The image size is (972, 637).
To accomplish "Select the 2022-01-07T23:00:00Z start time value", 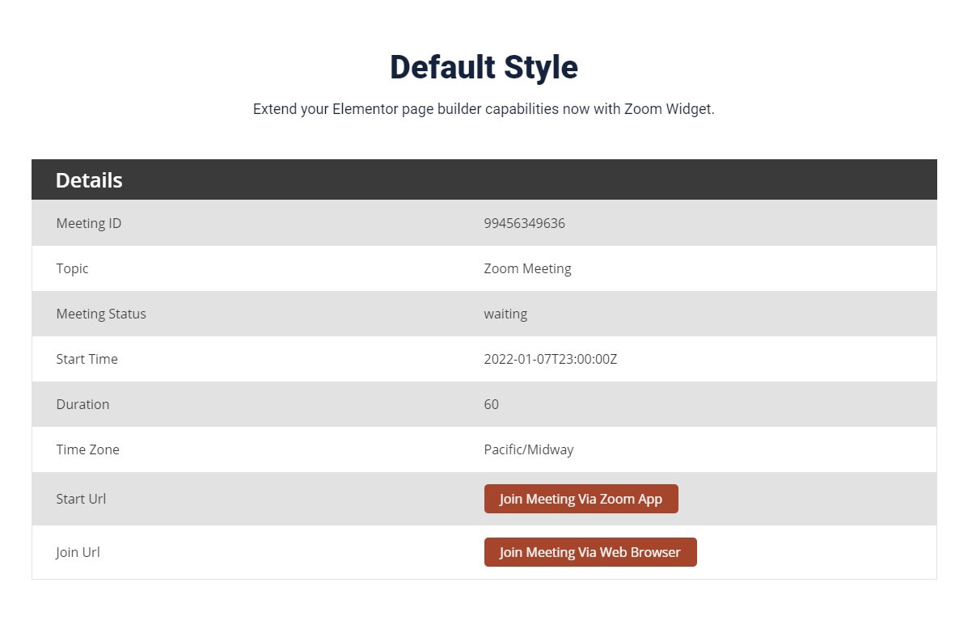I will click(550, 359).
